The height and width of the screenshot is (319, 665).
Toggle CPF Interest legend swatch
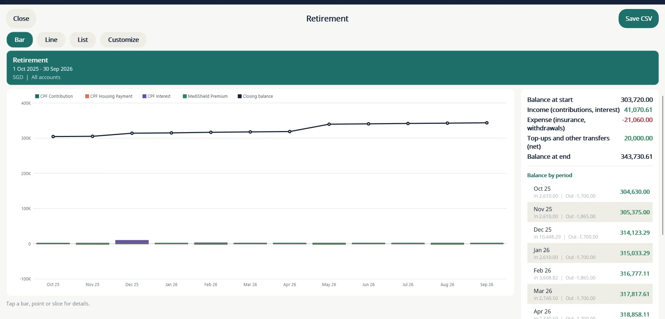tap(144, 96)
